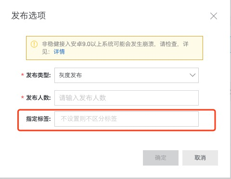Click the 指定标签 field label
231x179 pixels.
[38, 119]
